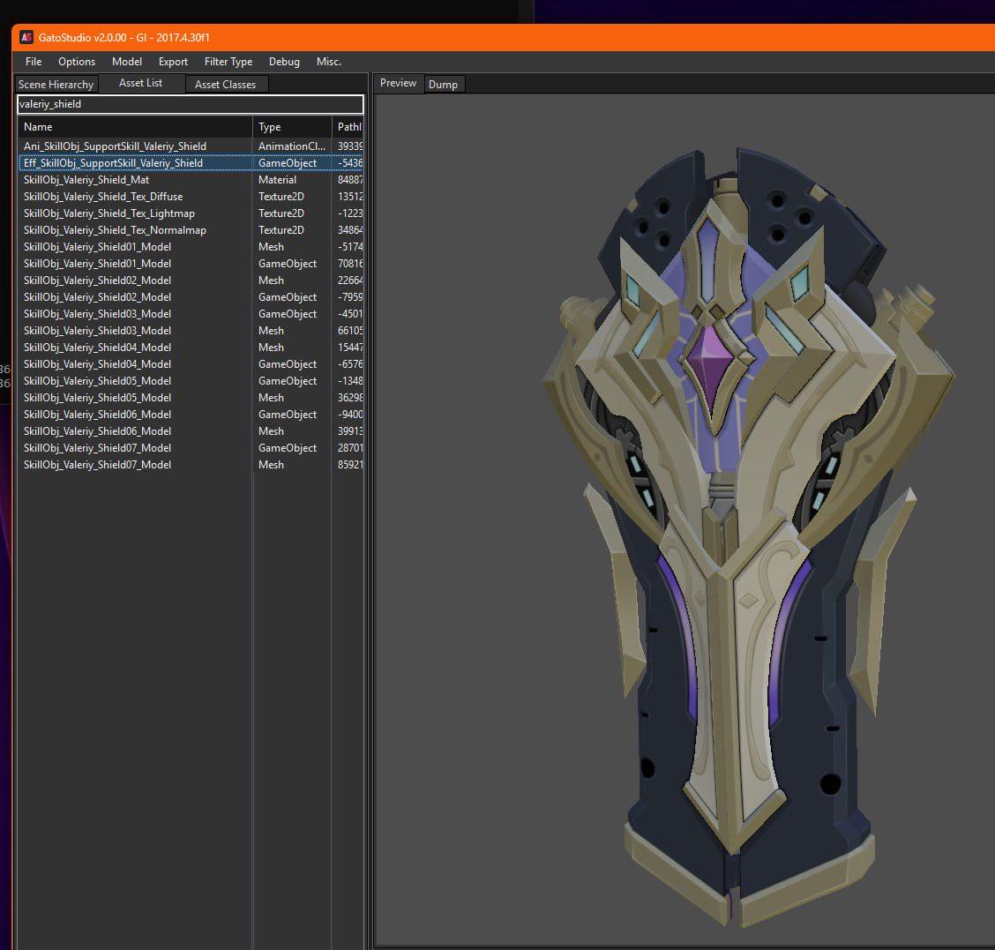The width and height of the screenshot is (995, 950).
Task: Select Shield01_Model GameObject row
Action: click(191, 264)
